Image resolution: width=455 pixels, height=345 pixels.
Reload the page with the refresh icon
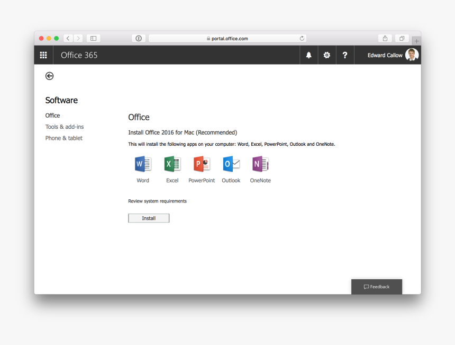point(302,38)
